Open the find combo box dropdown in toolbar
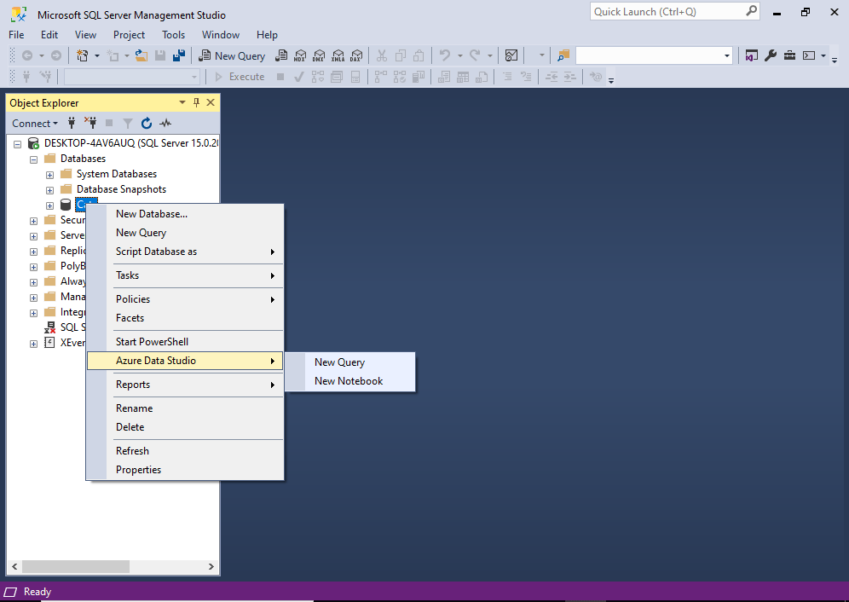Image resolution: width=849 pixels, height=602 pixels. (726, 55)
